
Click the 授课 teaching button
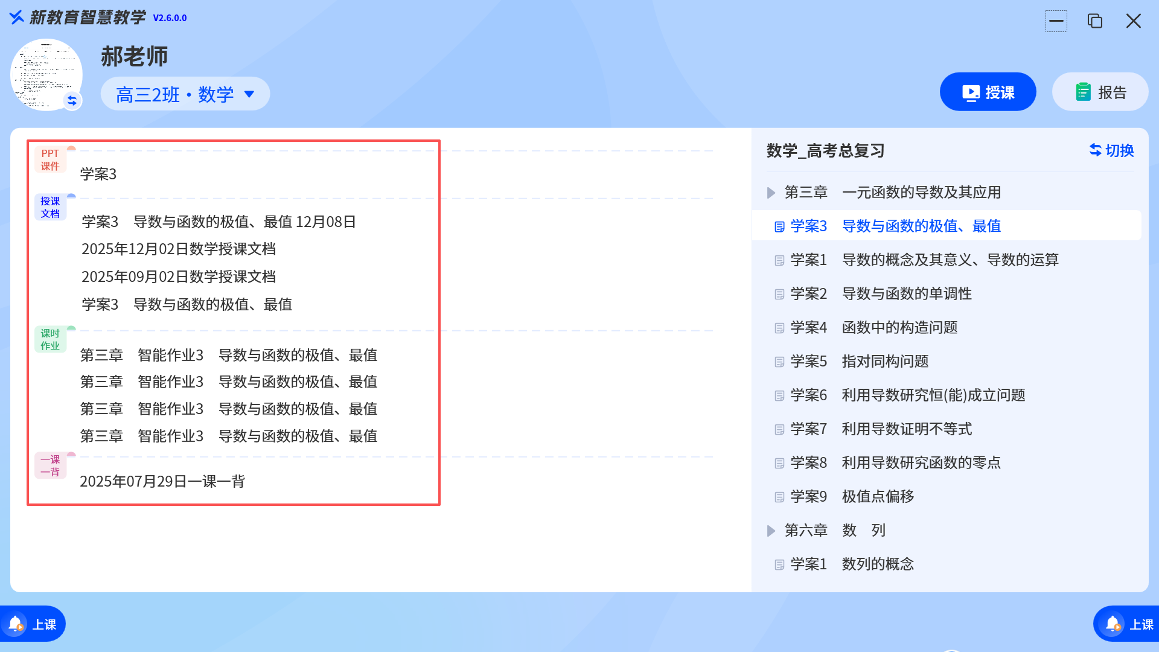[x=988, y=92]
